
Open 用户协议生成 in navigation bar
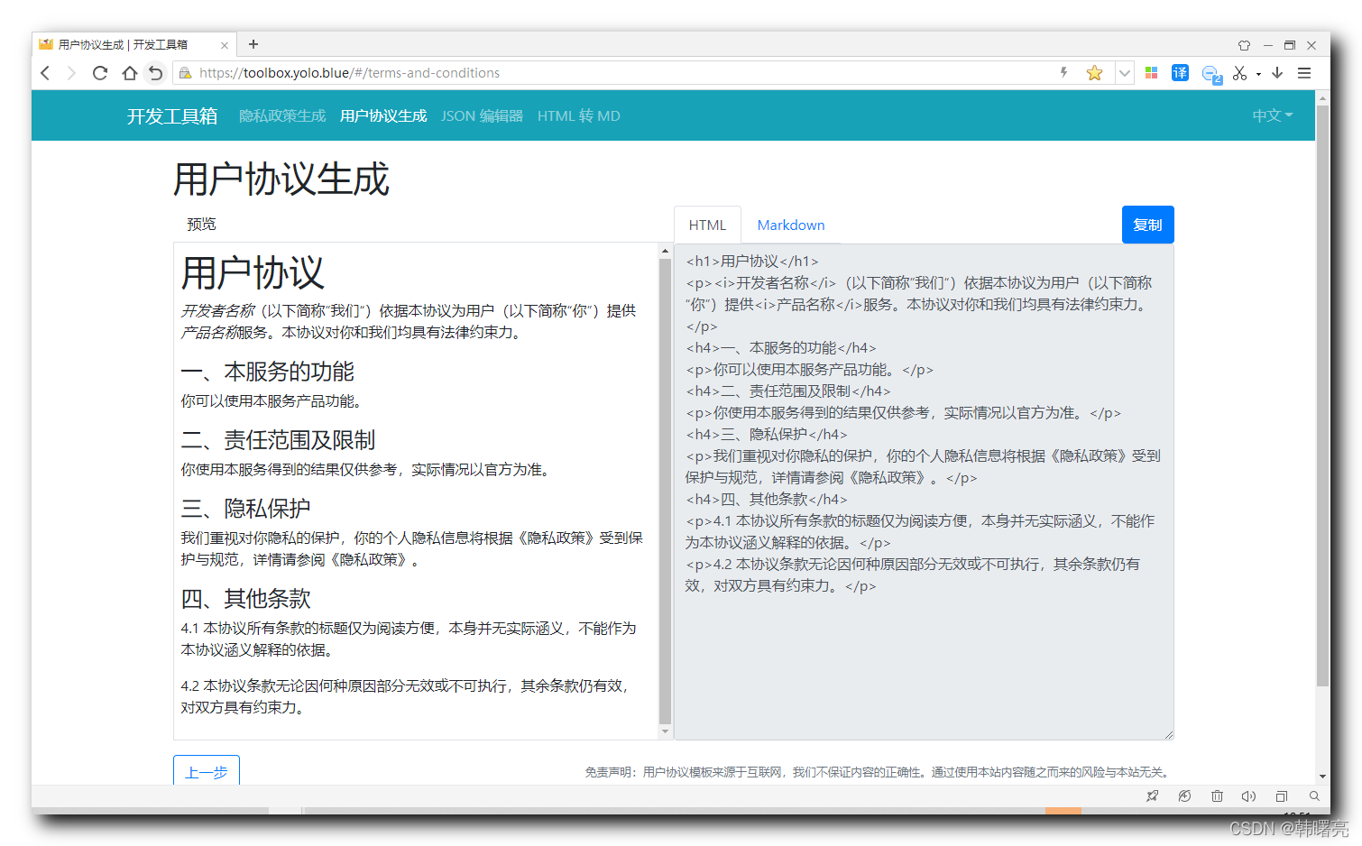pyautogui.click(x=383, y=115)
